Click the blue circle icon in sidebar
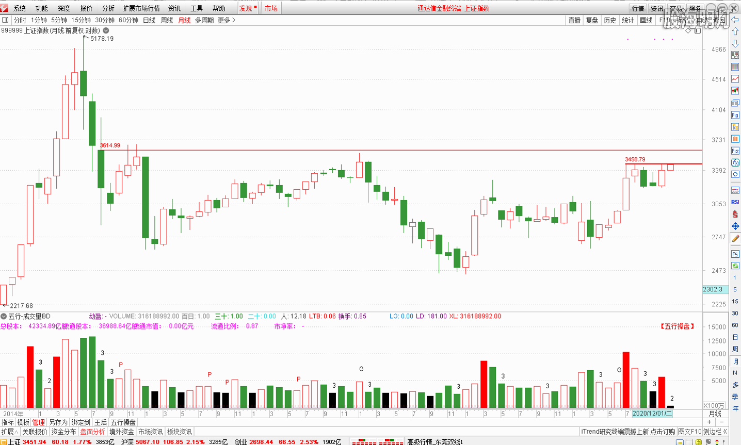 pyautogui.click(x=735, y=174)
